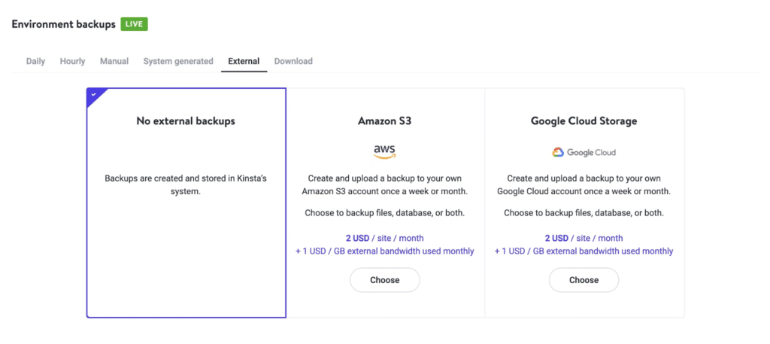Screen dimensions: 770x344
Task: Click the Google Cloud logo
Action: (x=584, y=152)
